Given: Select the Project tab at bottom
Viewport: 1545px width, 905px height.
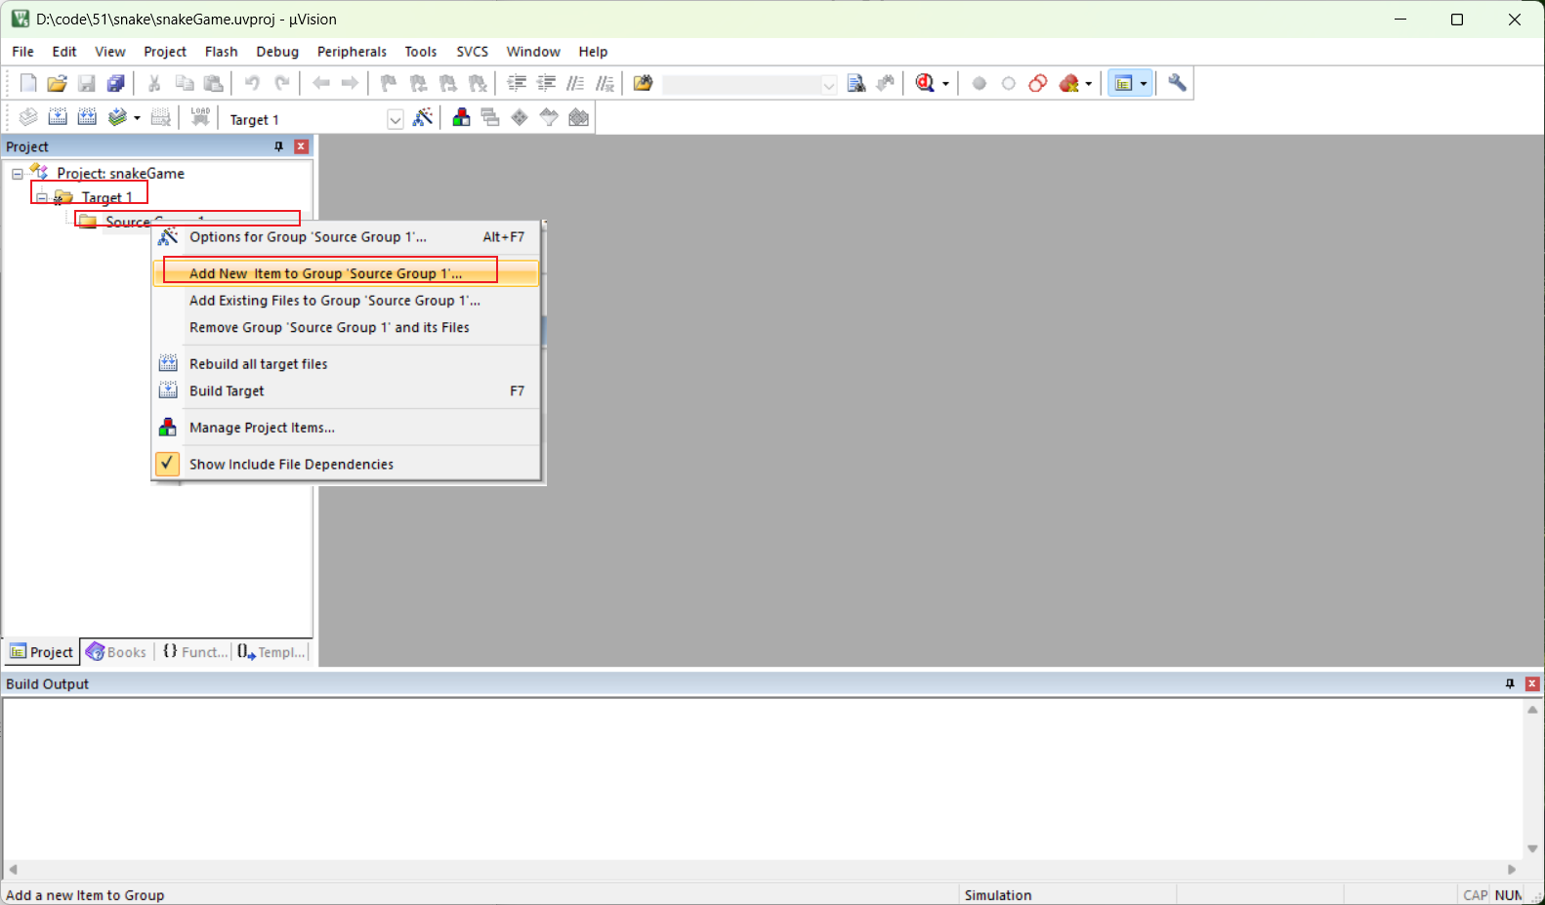Looking at the screenshot, I should pos(42,652).
